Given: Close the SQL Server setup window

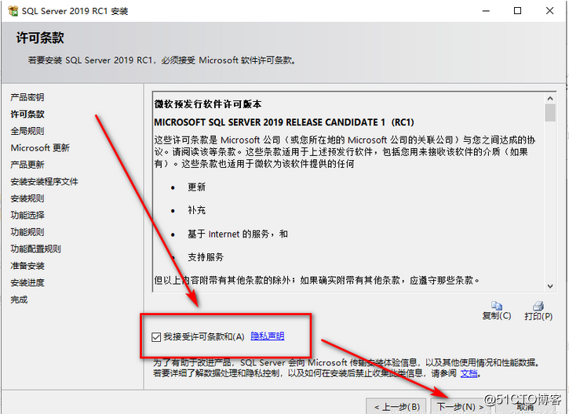Looking at the screenshot, I should [549, 11].
